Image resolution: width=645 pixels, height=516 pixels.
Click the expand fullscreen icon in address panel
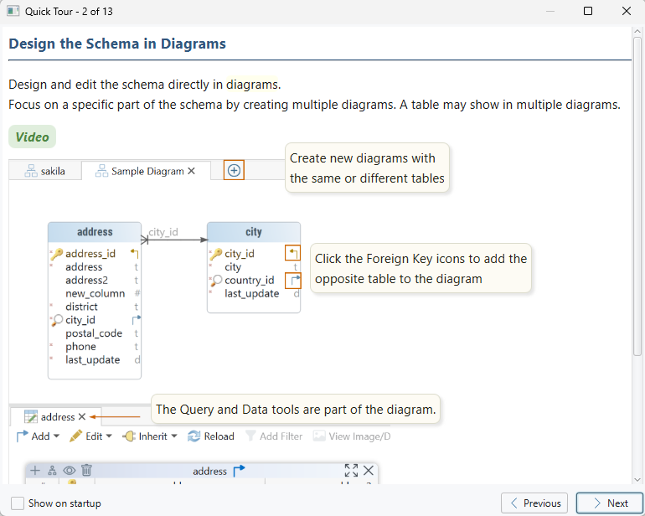point(351,470)
